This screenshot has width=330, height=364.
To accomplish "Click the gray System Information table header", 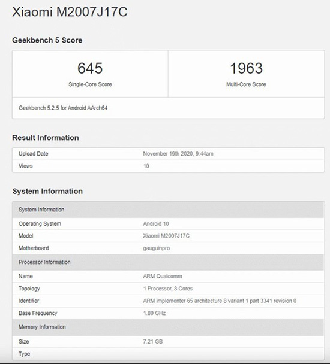I will point(168,210).
